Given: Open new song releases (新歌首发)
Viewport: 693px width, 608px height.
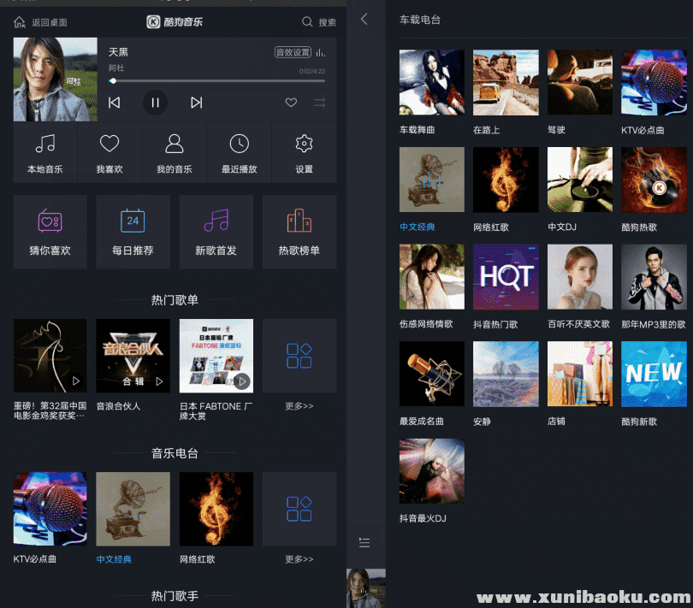Looking at the screenshot, I should coord(216,232).
